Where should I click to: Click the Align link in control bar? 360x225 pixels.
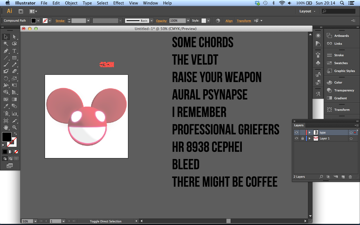click(229, 21)
